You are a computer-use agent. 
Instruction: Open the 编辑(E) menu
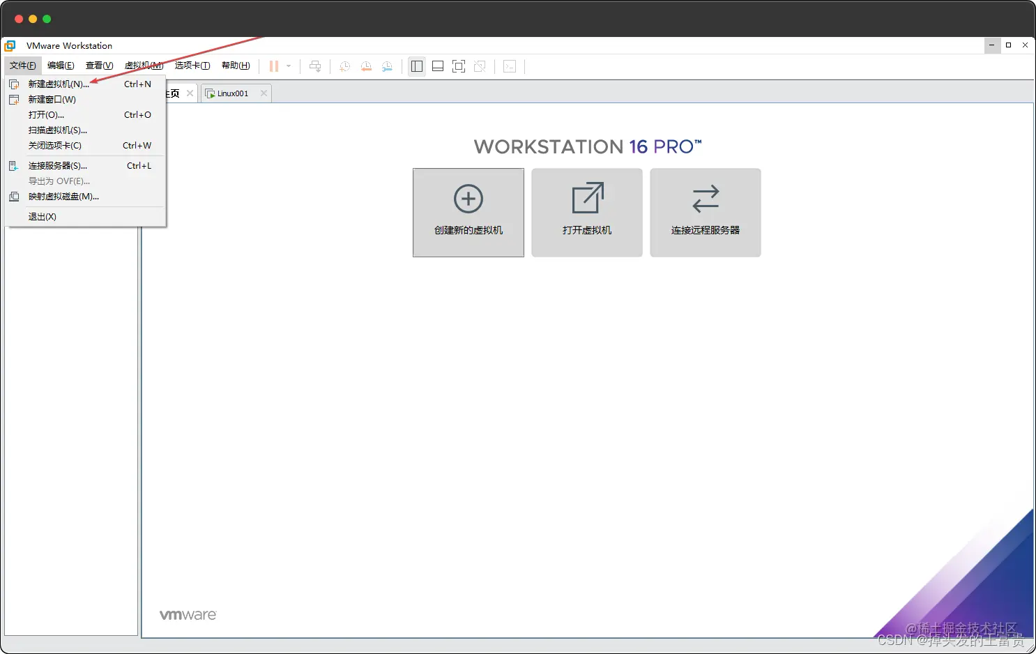(61, 66)
